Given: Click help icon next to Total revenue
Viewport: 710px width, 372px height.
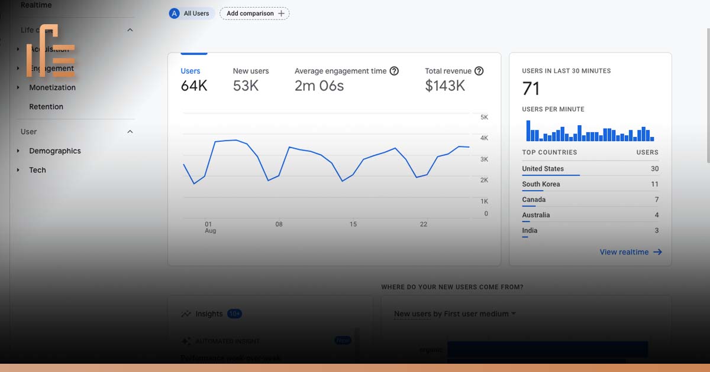Looking at the screenshot, I should [479, 71].
